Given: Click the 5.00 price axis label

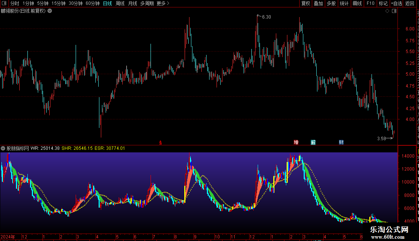Looking at the screenshot, I should [x=410, y=74].
